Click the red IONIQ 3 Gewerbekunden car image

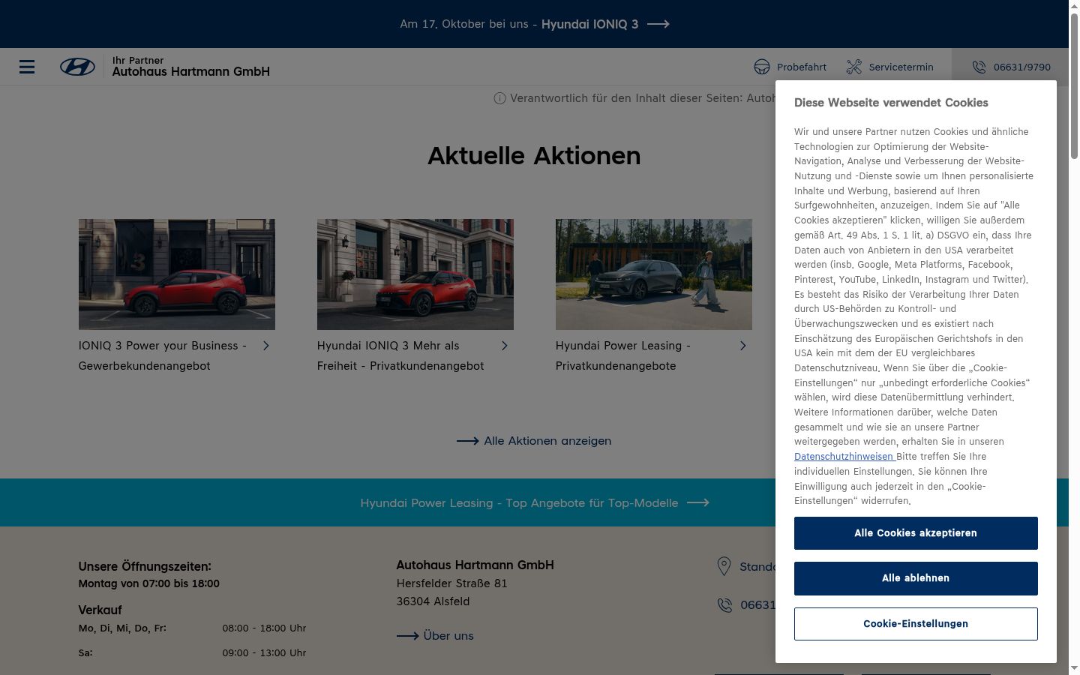177,274
